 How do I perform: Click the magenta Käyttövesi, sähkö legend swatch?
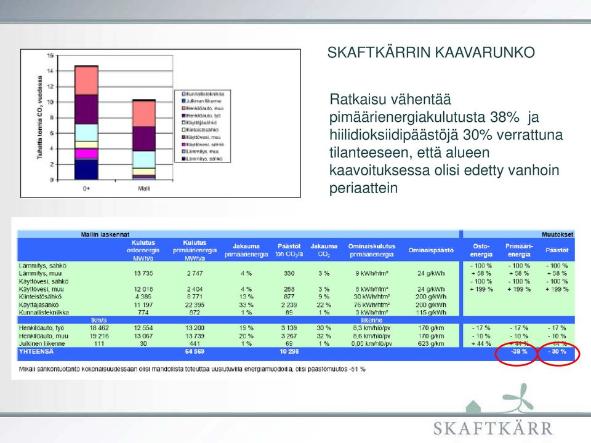click(183, 144)
